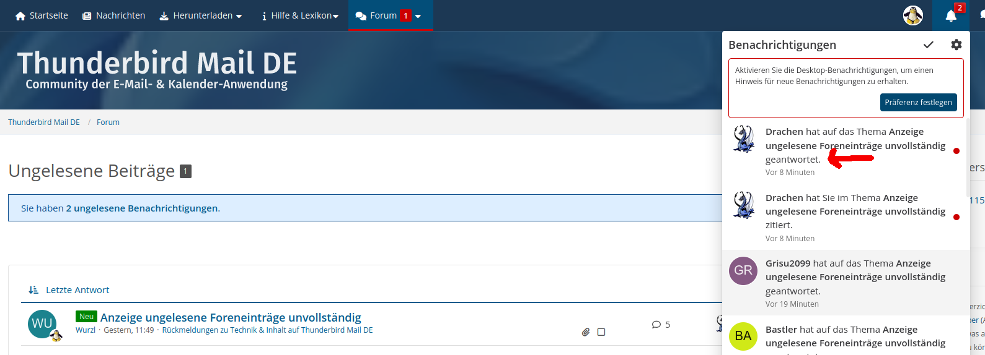
Task: Open notification settings gear icon
Action: [x=956, y=45]
